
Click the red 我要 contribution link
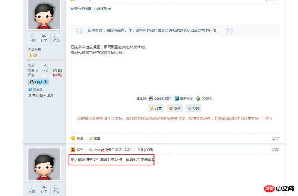(57, 75)
